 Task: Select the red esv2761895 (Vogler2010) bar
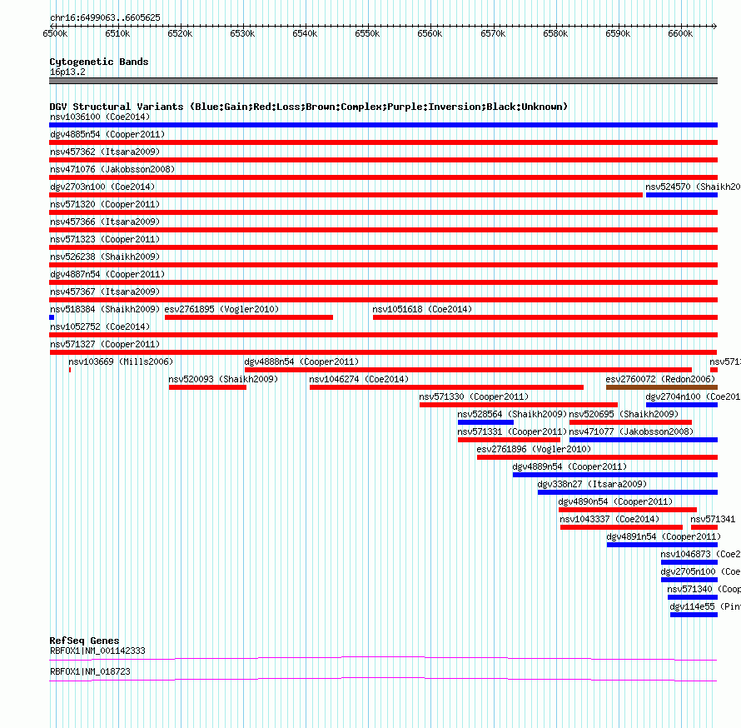(x=249, y=317)
